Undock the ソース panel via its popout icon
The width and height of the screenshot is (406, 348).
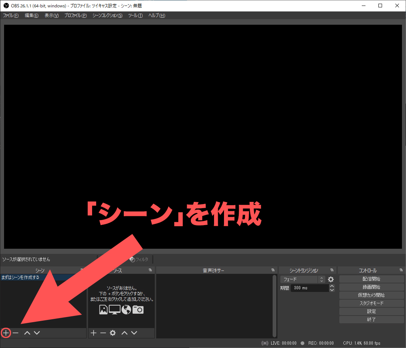tap(150, 270)
